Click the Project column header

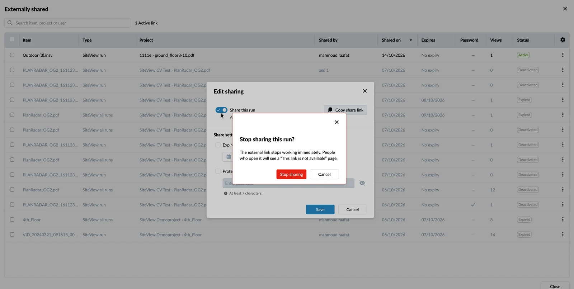pos(146,40)
